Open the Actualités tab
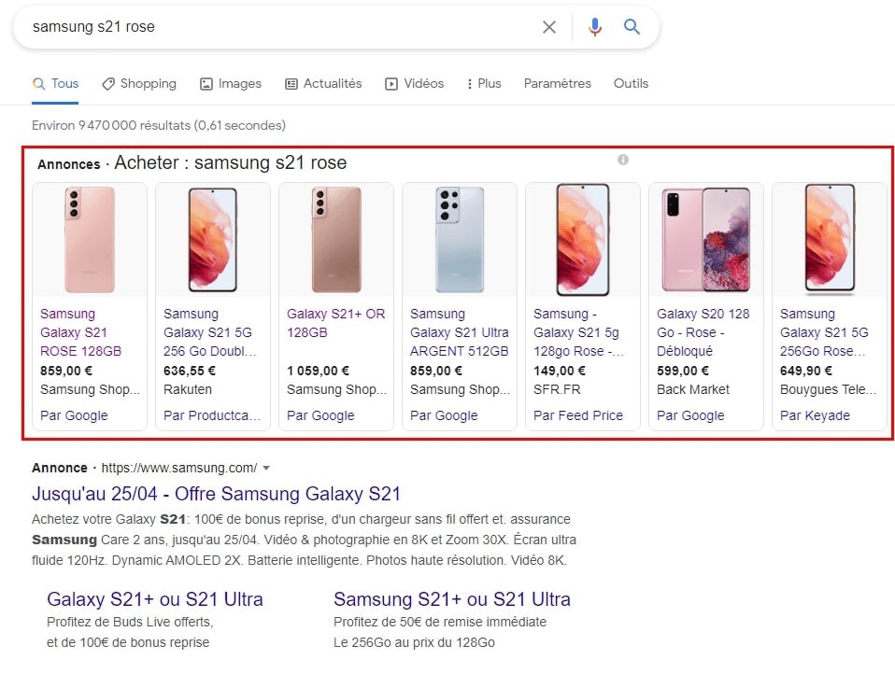This screenshot has height=674, width=895. [323, 83]
